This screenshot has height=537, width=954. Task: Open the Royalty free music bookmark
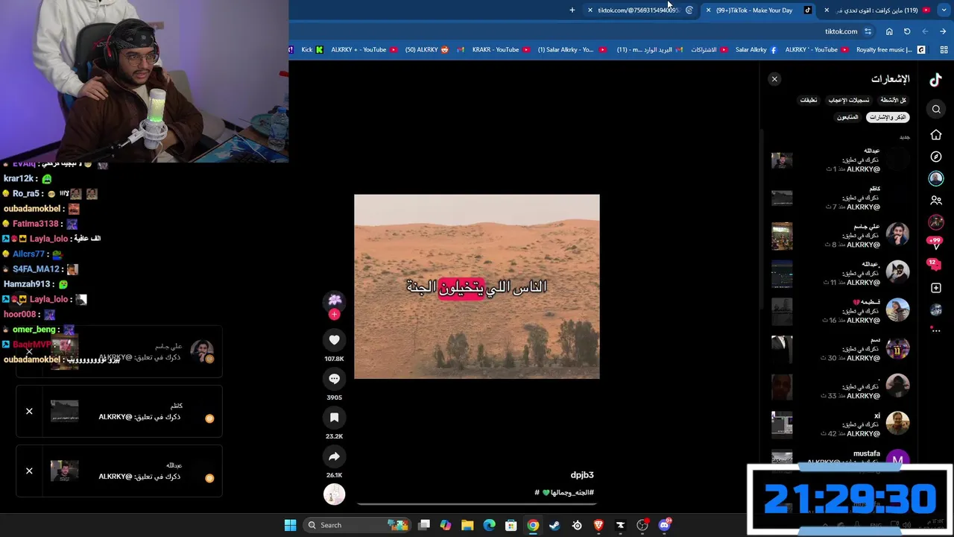coord(891,50)
